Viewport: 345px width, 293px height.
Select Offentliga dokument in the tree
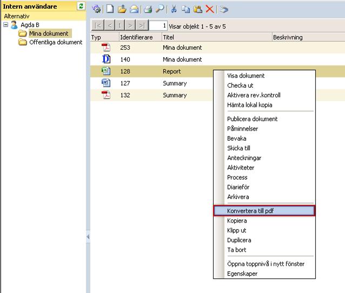(56, 42)
